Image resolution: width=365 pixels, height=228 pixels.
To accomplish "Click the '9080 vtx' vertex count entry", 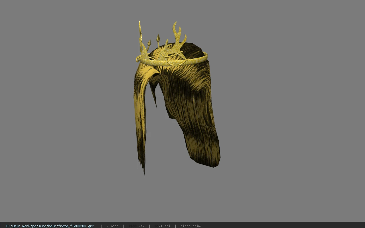I will [137, 226].
